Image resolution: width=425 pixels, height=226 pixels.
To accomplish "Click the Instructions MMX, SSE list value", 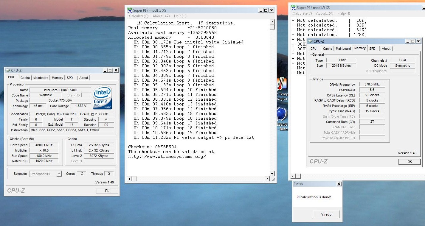I will (72, 130).
